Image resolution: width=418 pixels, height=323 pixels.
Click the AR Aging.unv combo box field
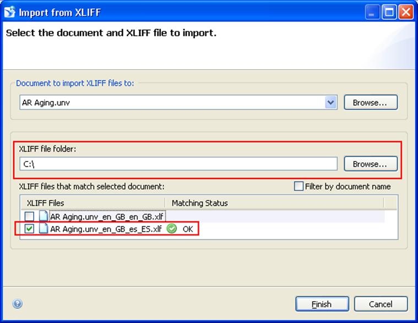pyautogui.click(x=171, y=102)
